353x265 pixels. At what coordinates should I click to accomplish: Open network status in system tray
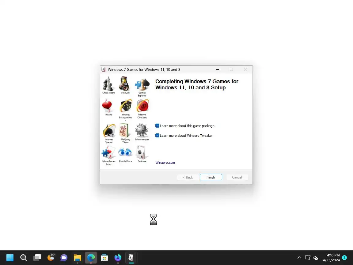tap(308, 257)
